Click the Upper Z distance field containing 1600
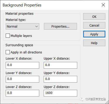This screenshot has width=109, height=104. point(60,93)
